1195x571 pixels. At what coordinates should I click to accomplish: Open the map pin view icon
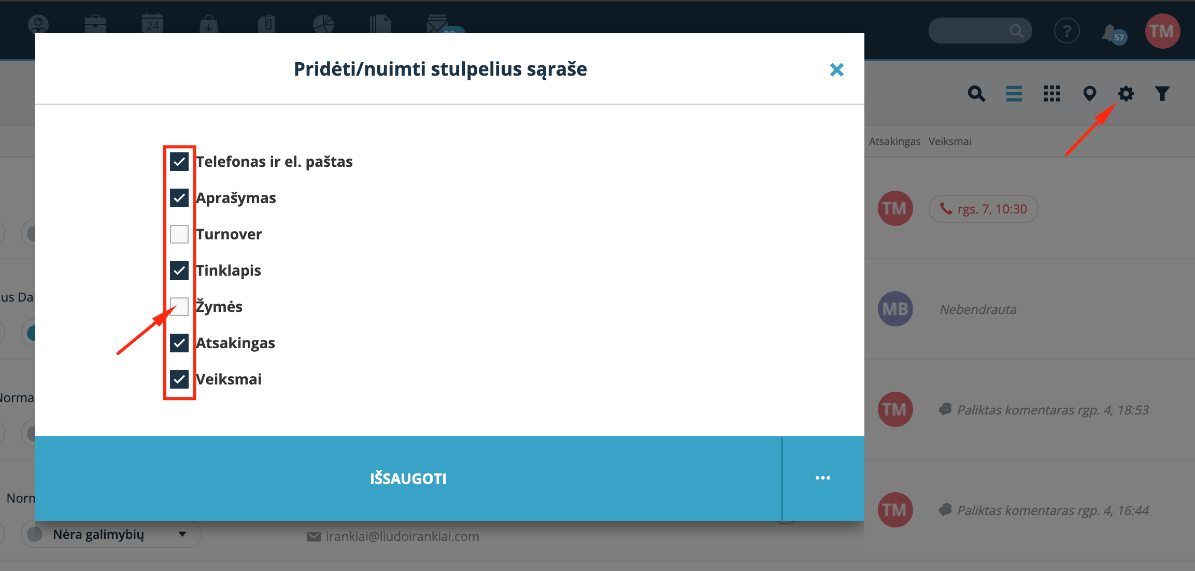click(x=1090, y=94)
